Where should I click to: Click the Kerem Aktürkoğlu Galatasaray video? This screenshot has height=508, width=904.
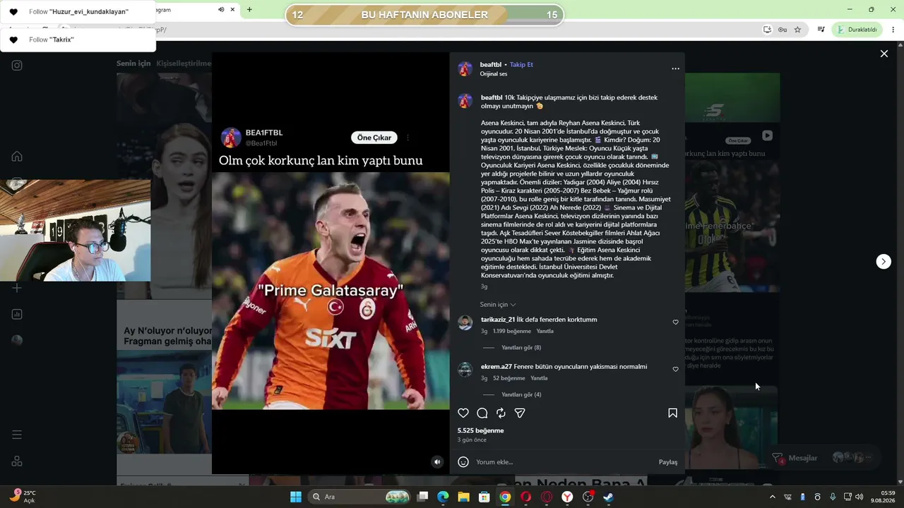pyautogui.click(x=331, y=291)
